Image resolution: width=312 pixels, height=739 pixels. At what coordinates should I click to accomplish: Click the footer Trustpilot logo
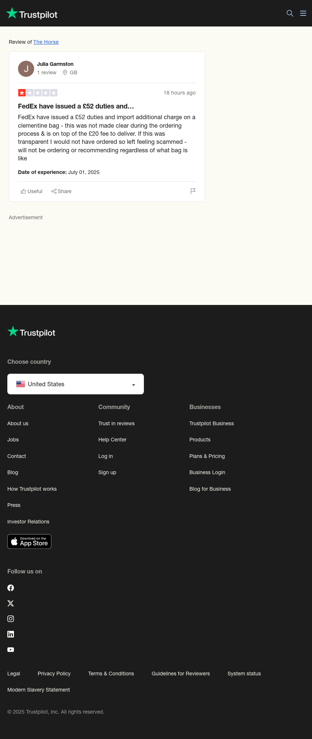pos(32,332)
